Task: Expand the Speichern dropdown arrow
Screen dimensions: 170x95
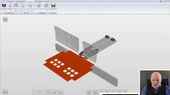Action: click(54, 11)
